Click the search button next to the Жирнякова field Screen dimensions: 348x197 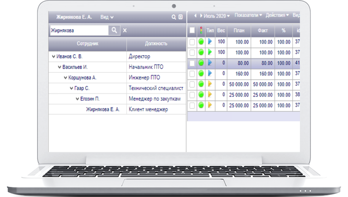click(x=114, y=30)
